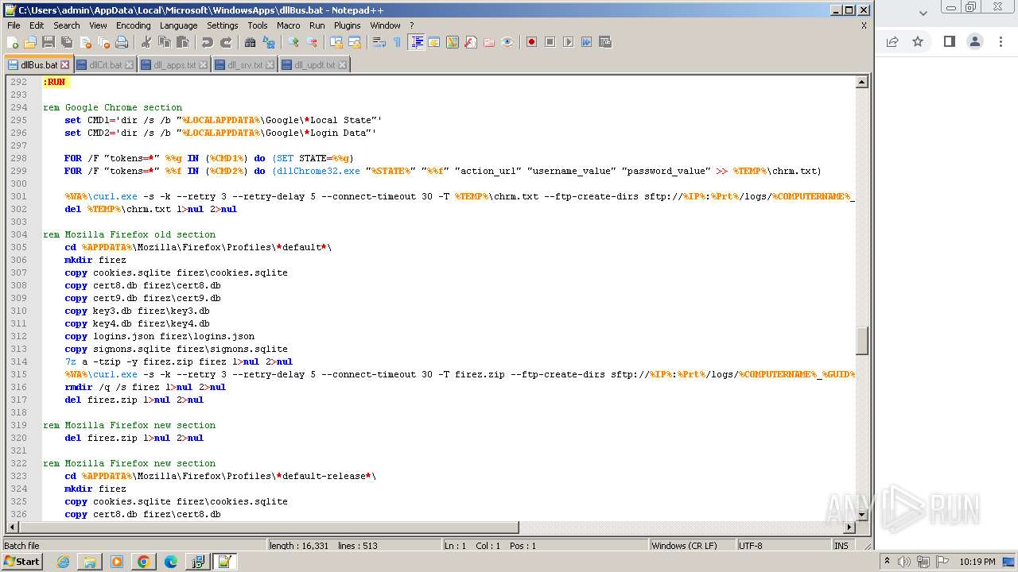Switch to the dllCrt.bat tab
The height and width of the screenshot is (572, 1018).
click(x=105, y=65)
